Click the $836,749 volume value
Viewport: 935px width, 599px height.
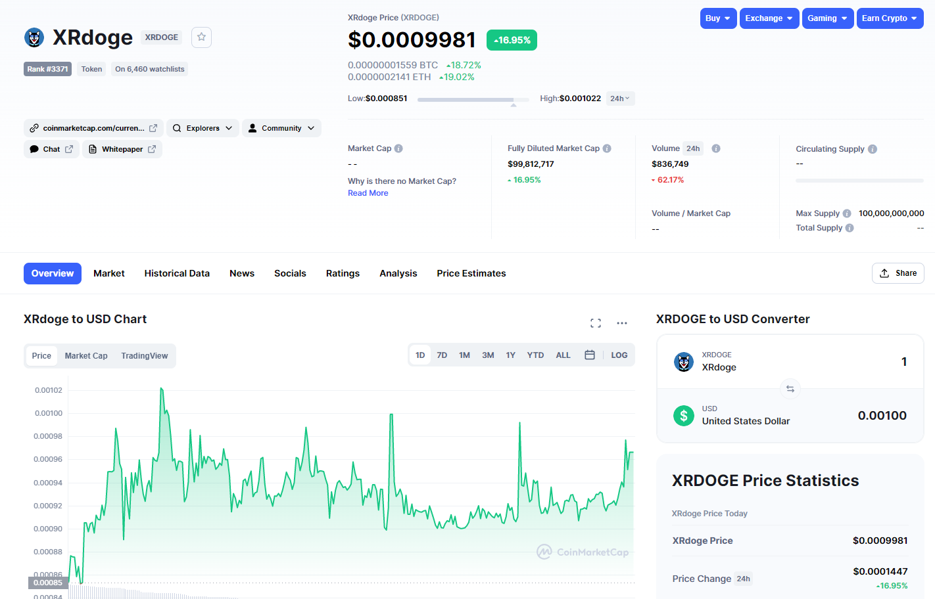coord(670,164)
